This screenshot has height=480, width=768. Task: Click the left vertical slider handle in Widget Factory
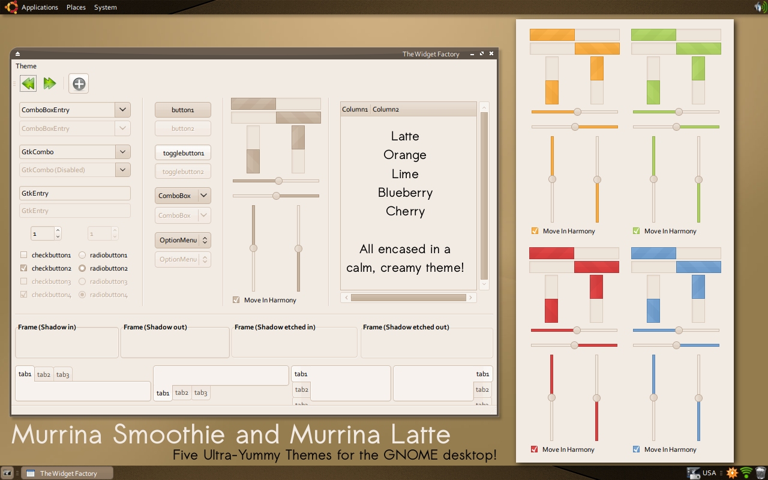click(x=253, y=248)
